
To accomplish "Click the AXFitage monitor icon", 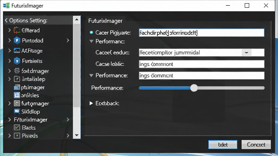I will pyautogui.click(x=17, y=51).
